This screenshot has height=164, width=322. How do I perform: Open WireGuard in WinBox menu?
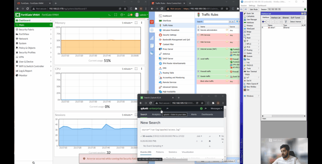coord(250,29)
